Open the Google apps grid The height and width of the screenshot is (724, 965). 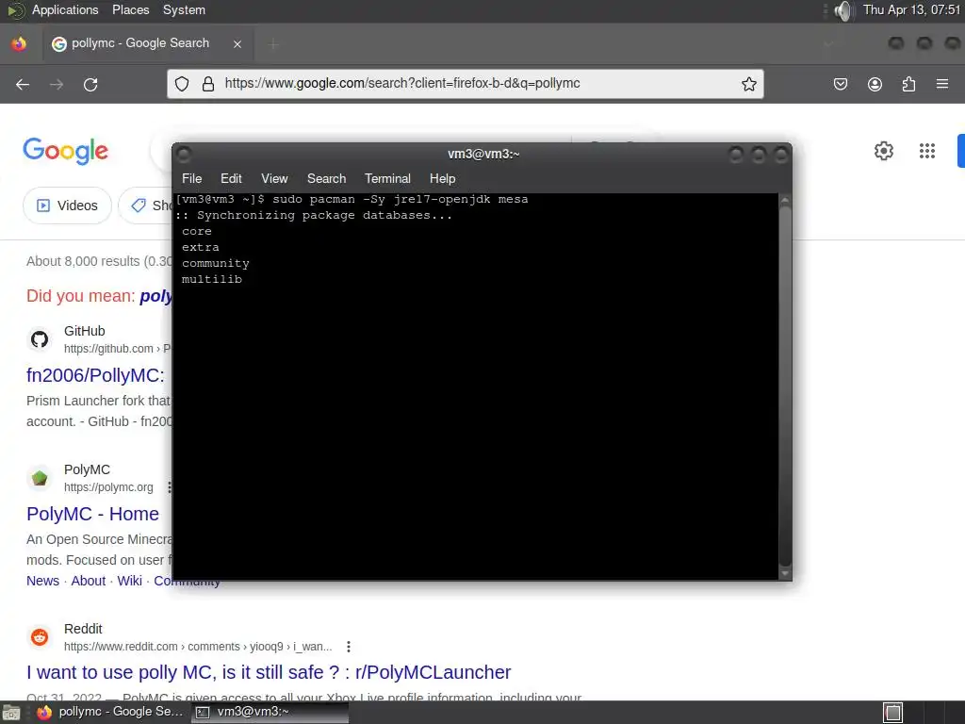tap(927, 151)
